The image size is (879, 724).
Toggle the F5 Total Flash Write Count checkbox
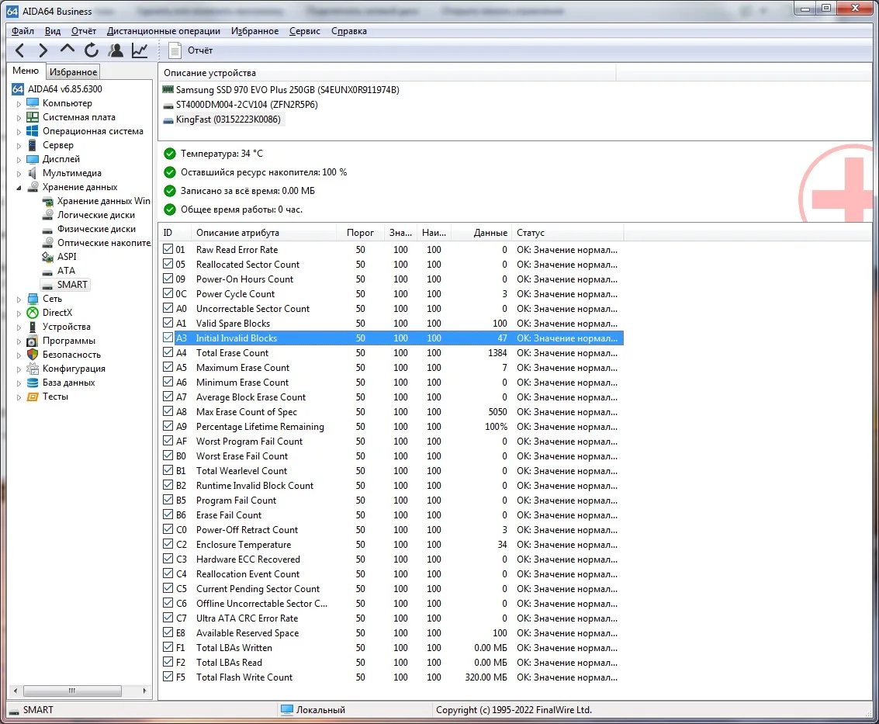point(168,677)
